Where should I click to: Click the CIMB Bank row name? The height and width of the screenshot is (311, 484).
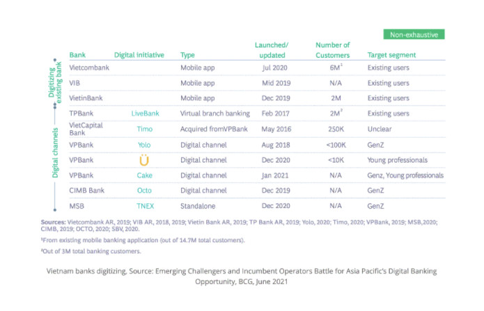pyautogui.click(x=86, y=191)
